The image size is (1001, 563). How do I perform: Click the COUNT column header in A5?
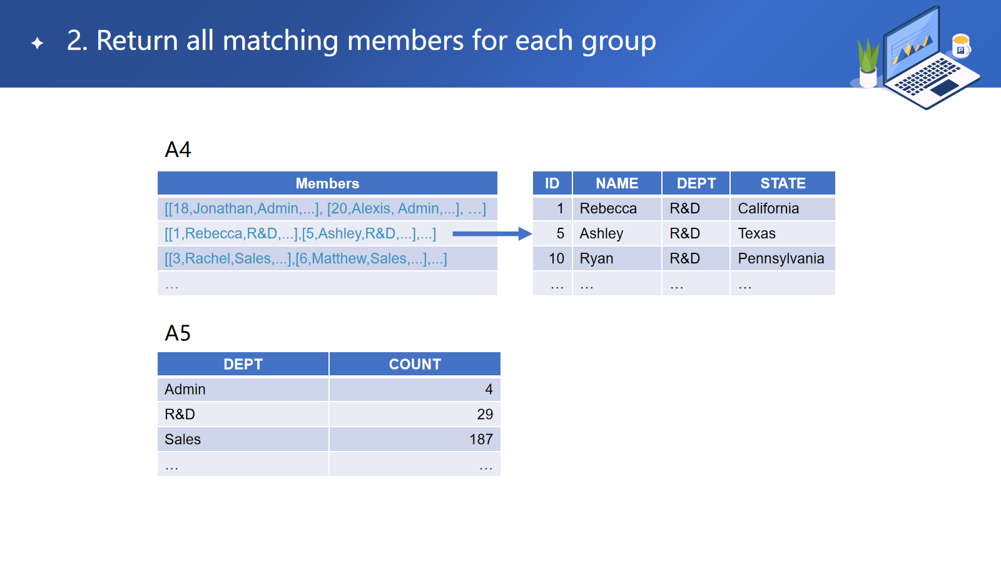click(x=415, y=364)
